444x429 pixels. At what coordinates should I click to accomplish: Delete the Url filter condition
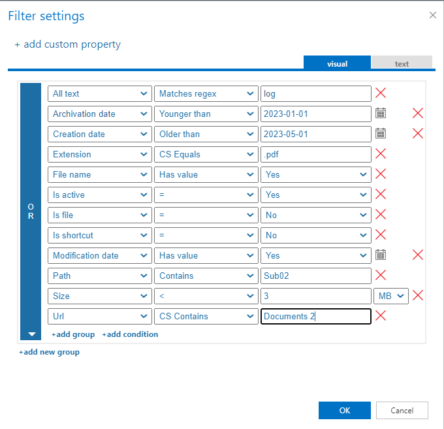tap(381, 316)
